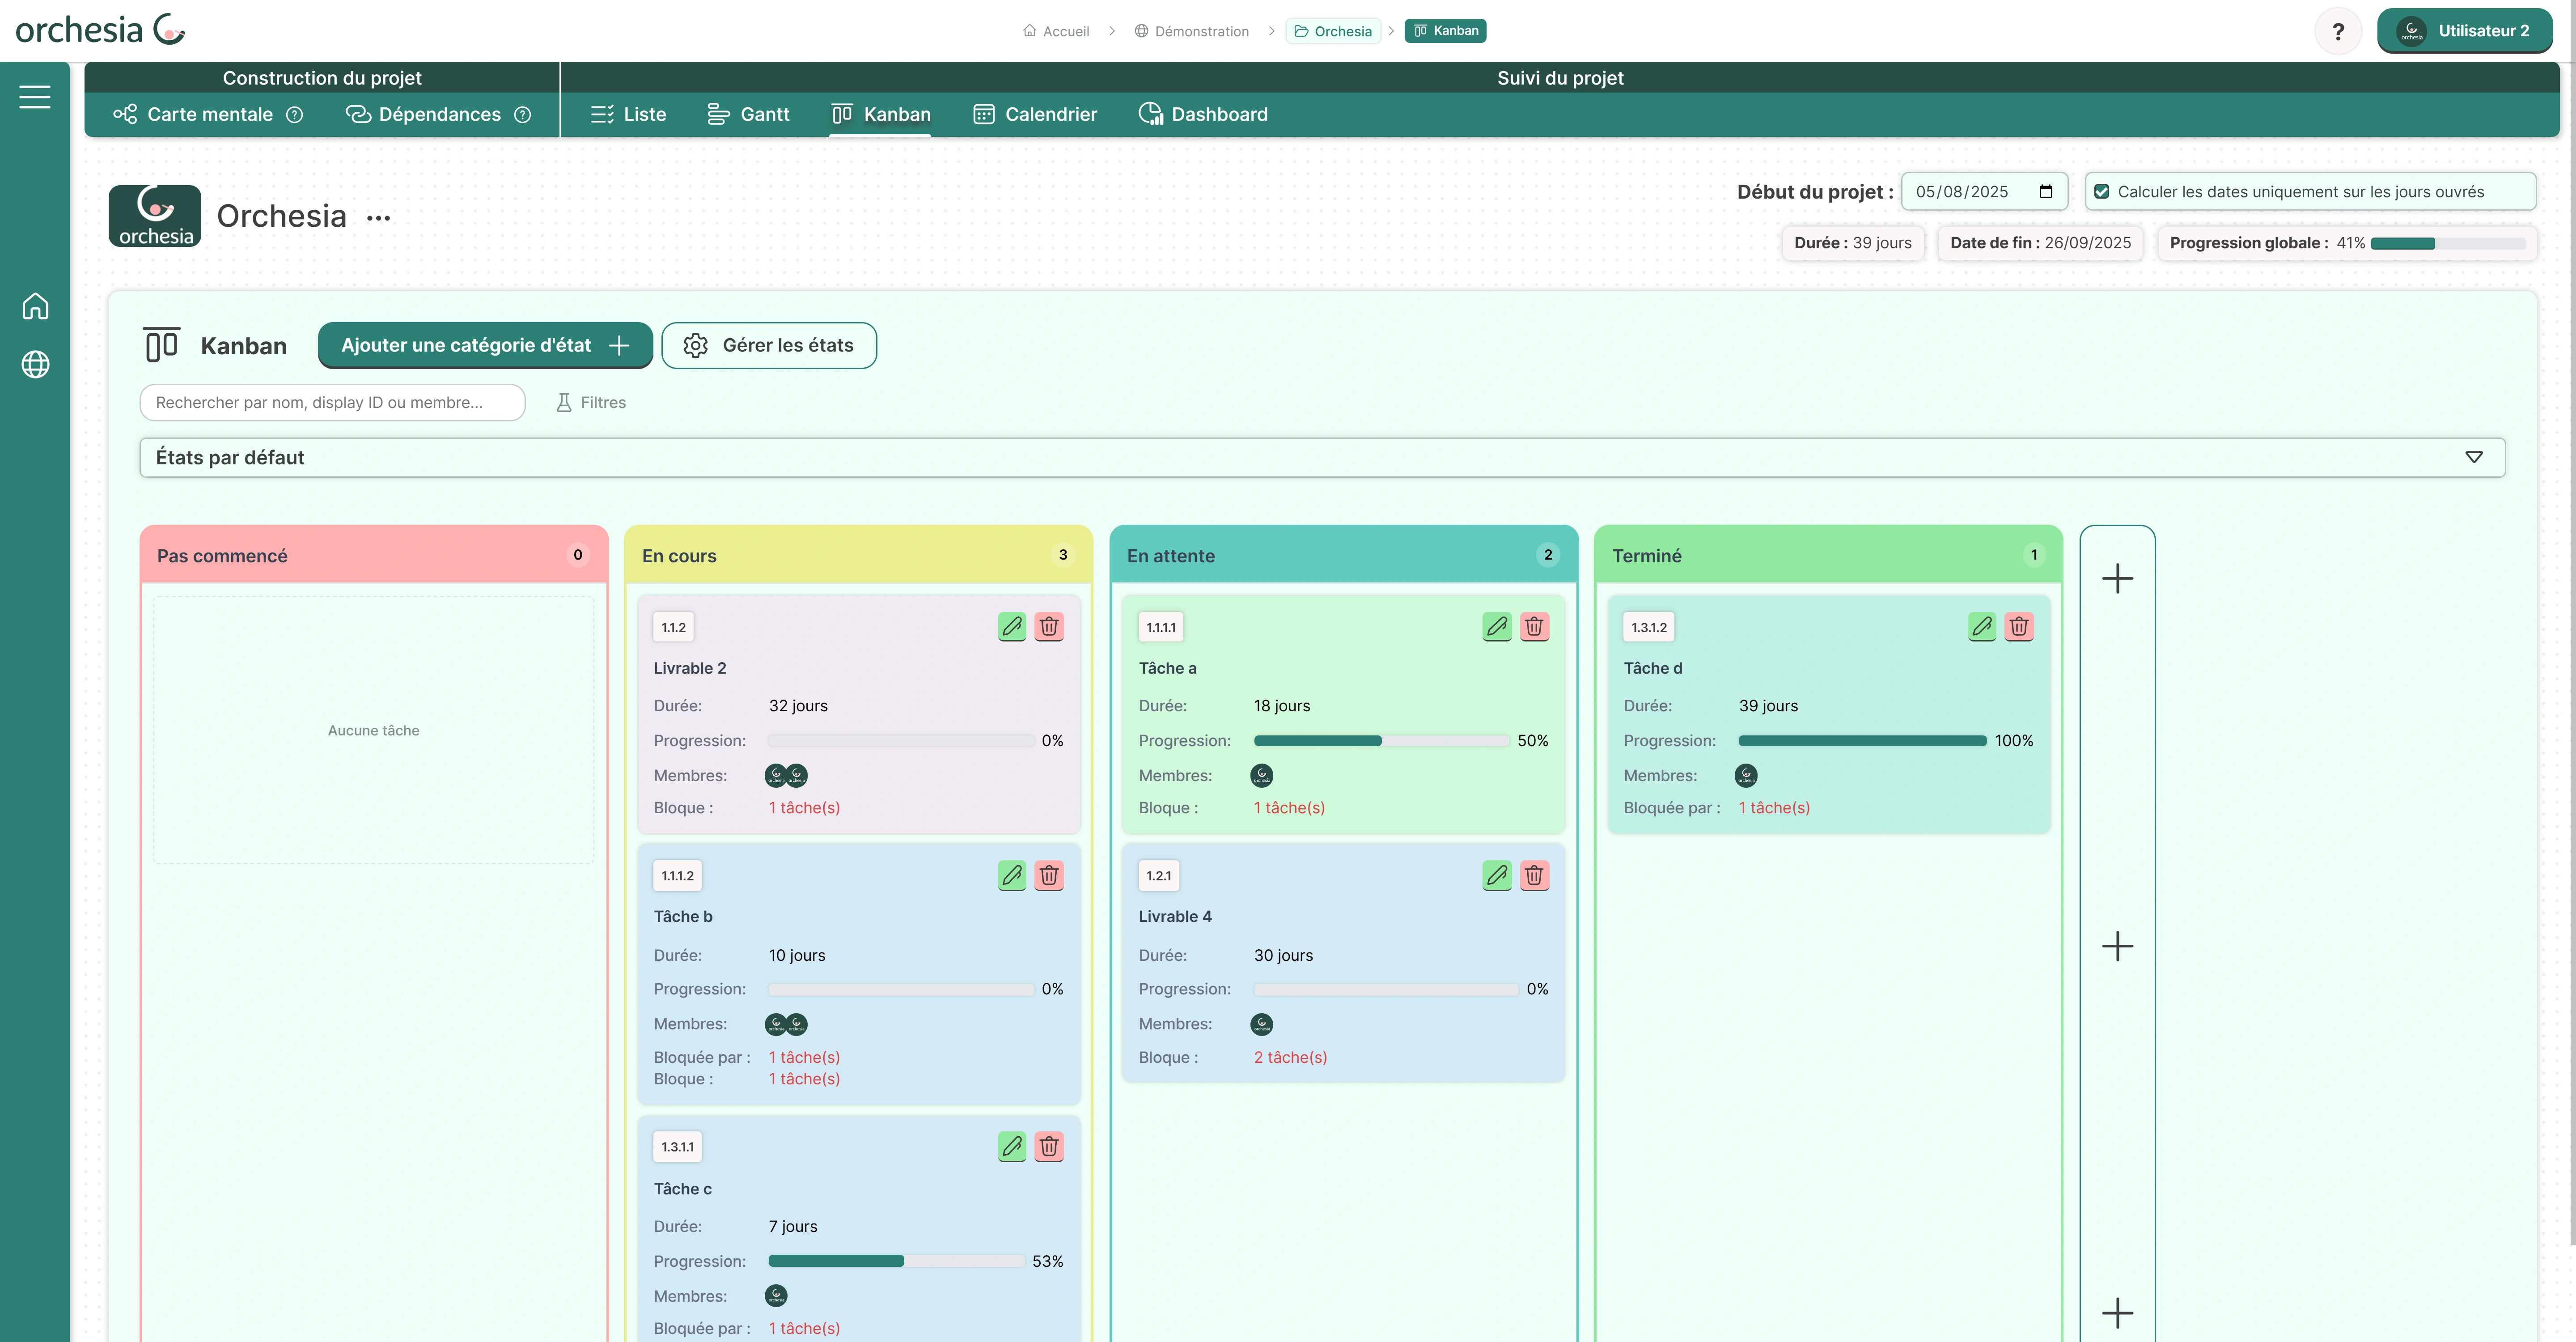Open the hamburger sidebar menu
The image size is (2576, 1342).
[35, 96]
